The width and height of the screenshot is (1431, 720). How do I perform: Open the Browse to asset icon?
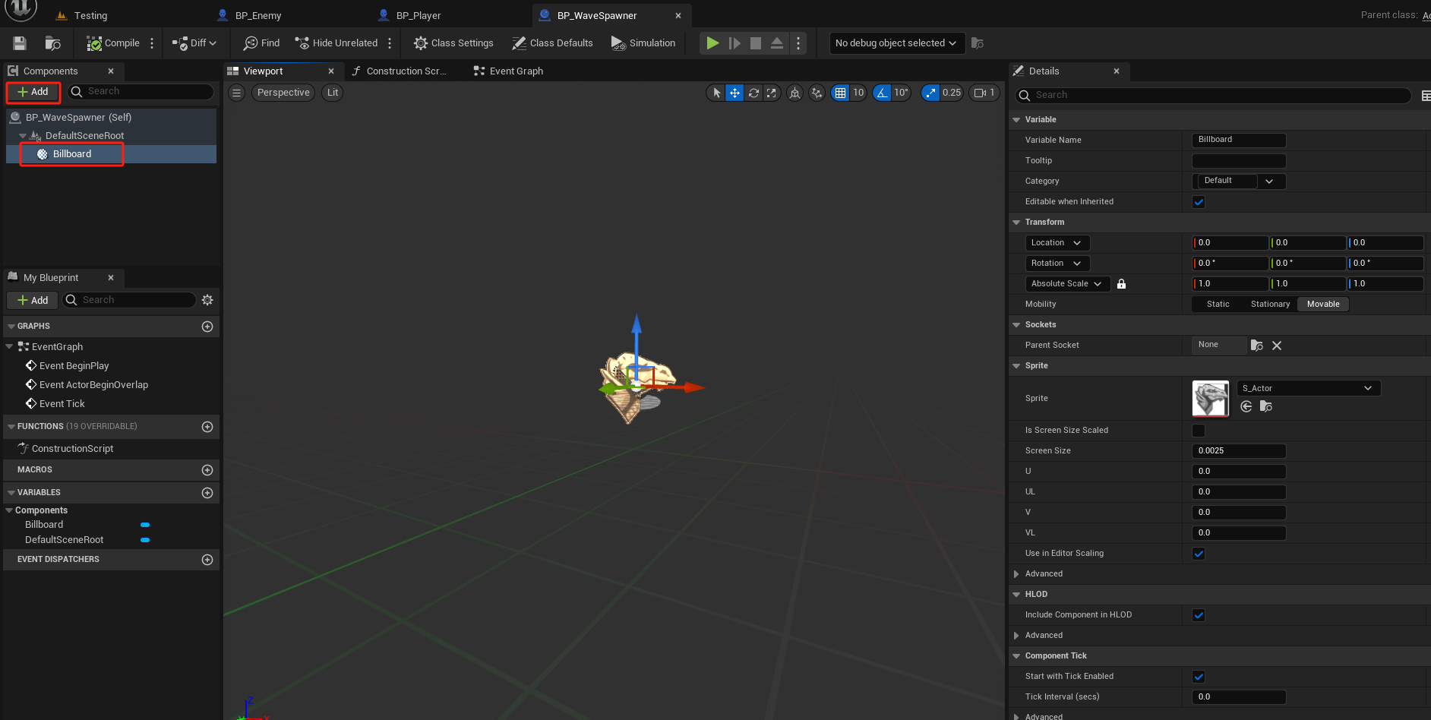pos(52,43)
